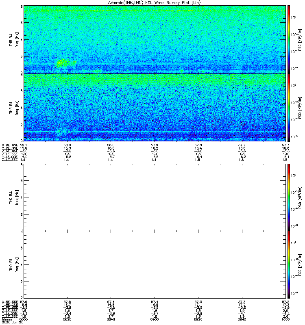Click the THC X position value '57.6'
Image resolution: width=305 pixels, height=325 pixels.
[x=23, y=302]
